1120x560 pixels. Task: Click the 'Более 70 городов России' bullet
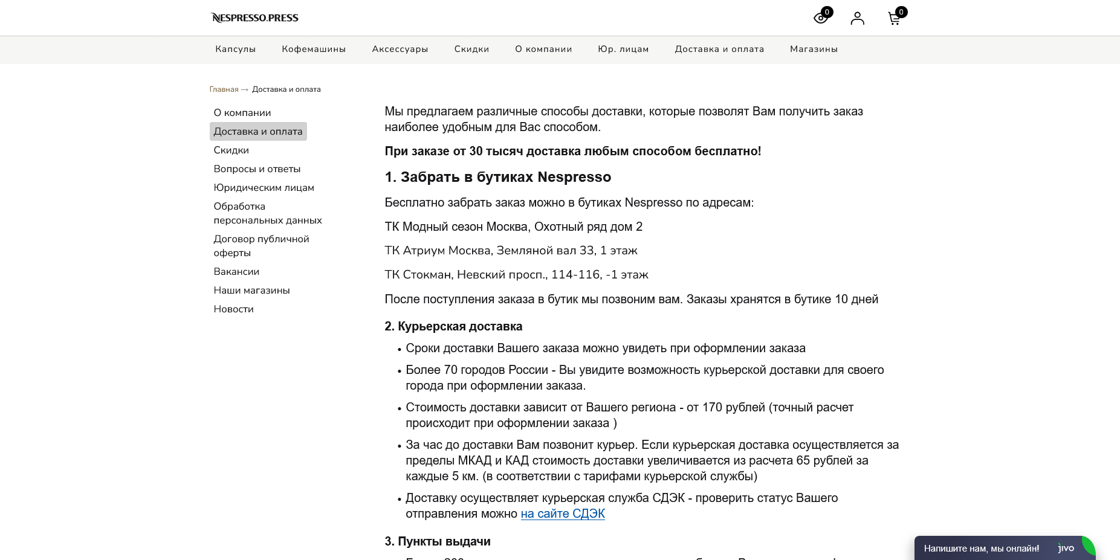645,378
